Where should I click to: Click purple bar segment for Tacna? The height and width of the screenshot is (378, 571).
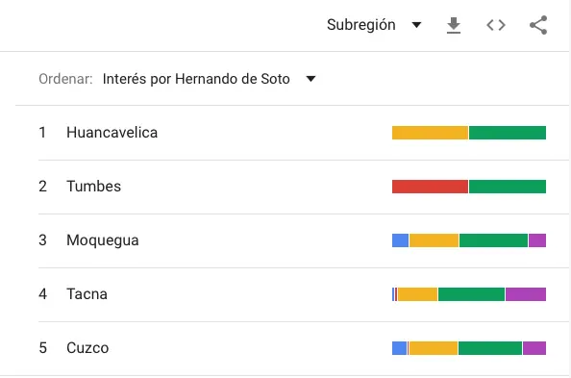coord(526,294)
